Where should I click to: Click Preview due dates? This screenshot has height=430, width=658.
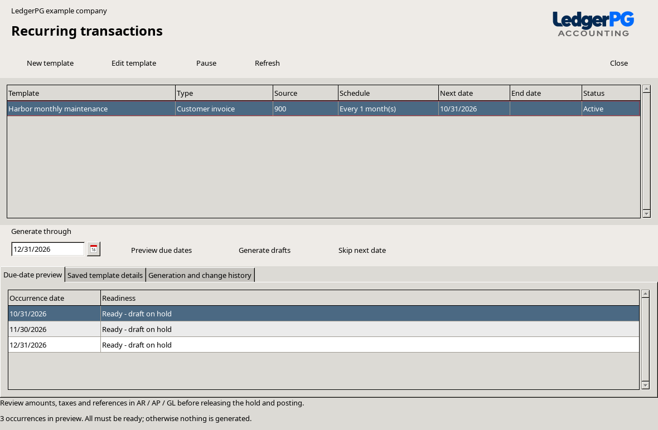click(162, 250)
